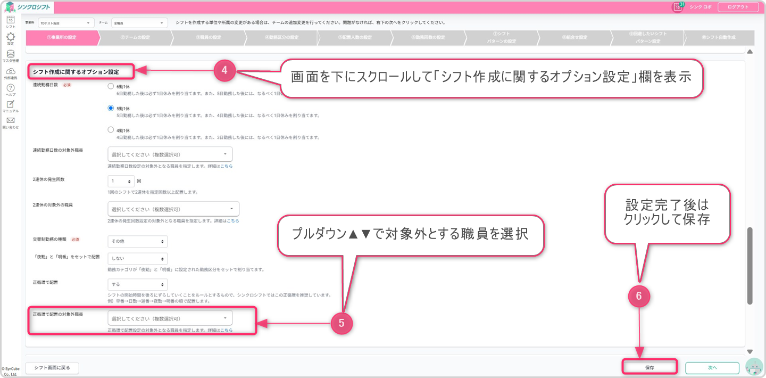This screenshot has width=766, height=378.
Task: Open the マニュアル notepad icon
Action: [10, 105]
